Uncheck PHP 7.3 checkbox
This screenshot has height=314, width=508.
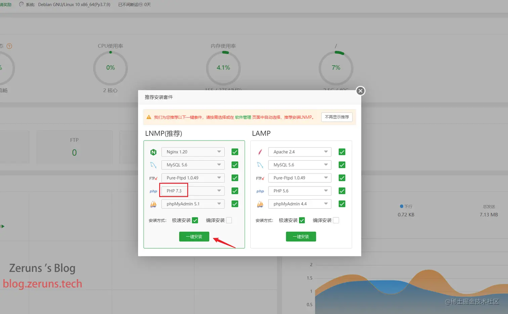235,191
